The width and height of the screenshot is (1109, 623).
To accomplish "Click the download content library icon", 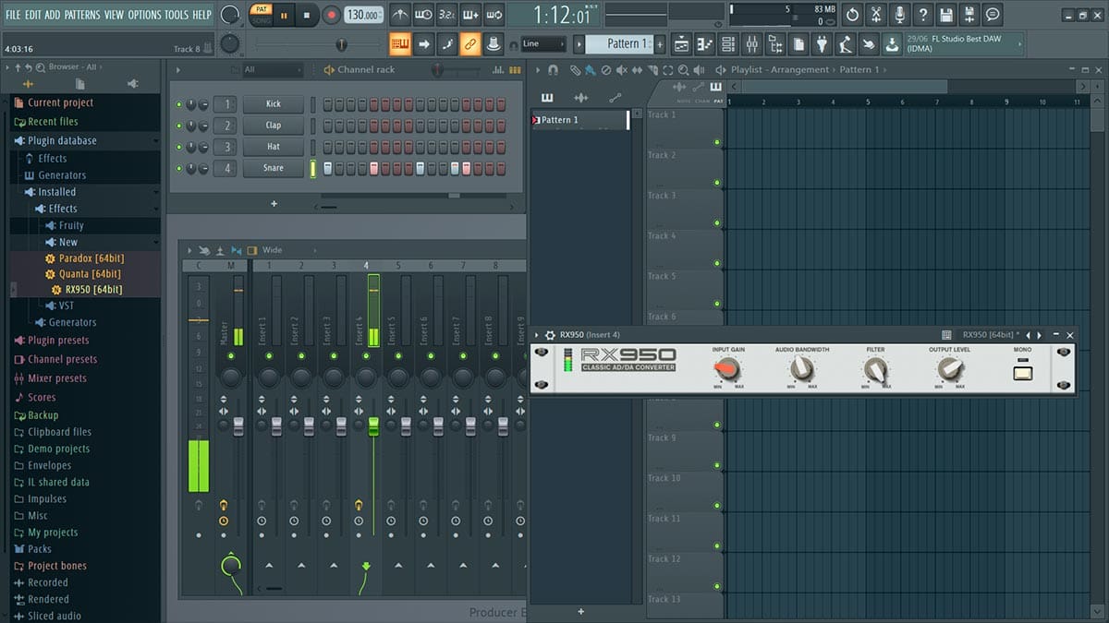I will (891, 43).
